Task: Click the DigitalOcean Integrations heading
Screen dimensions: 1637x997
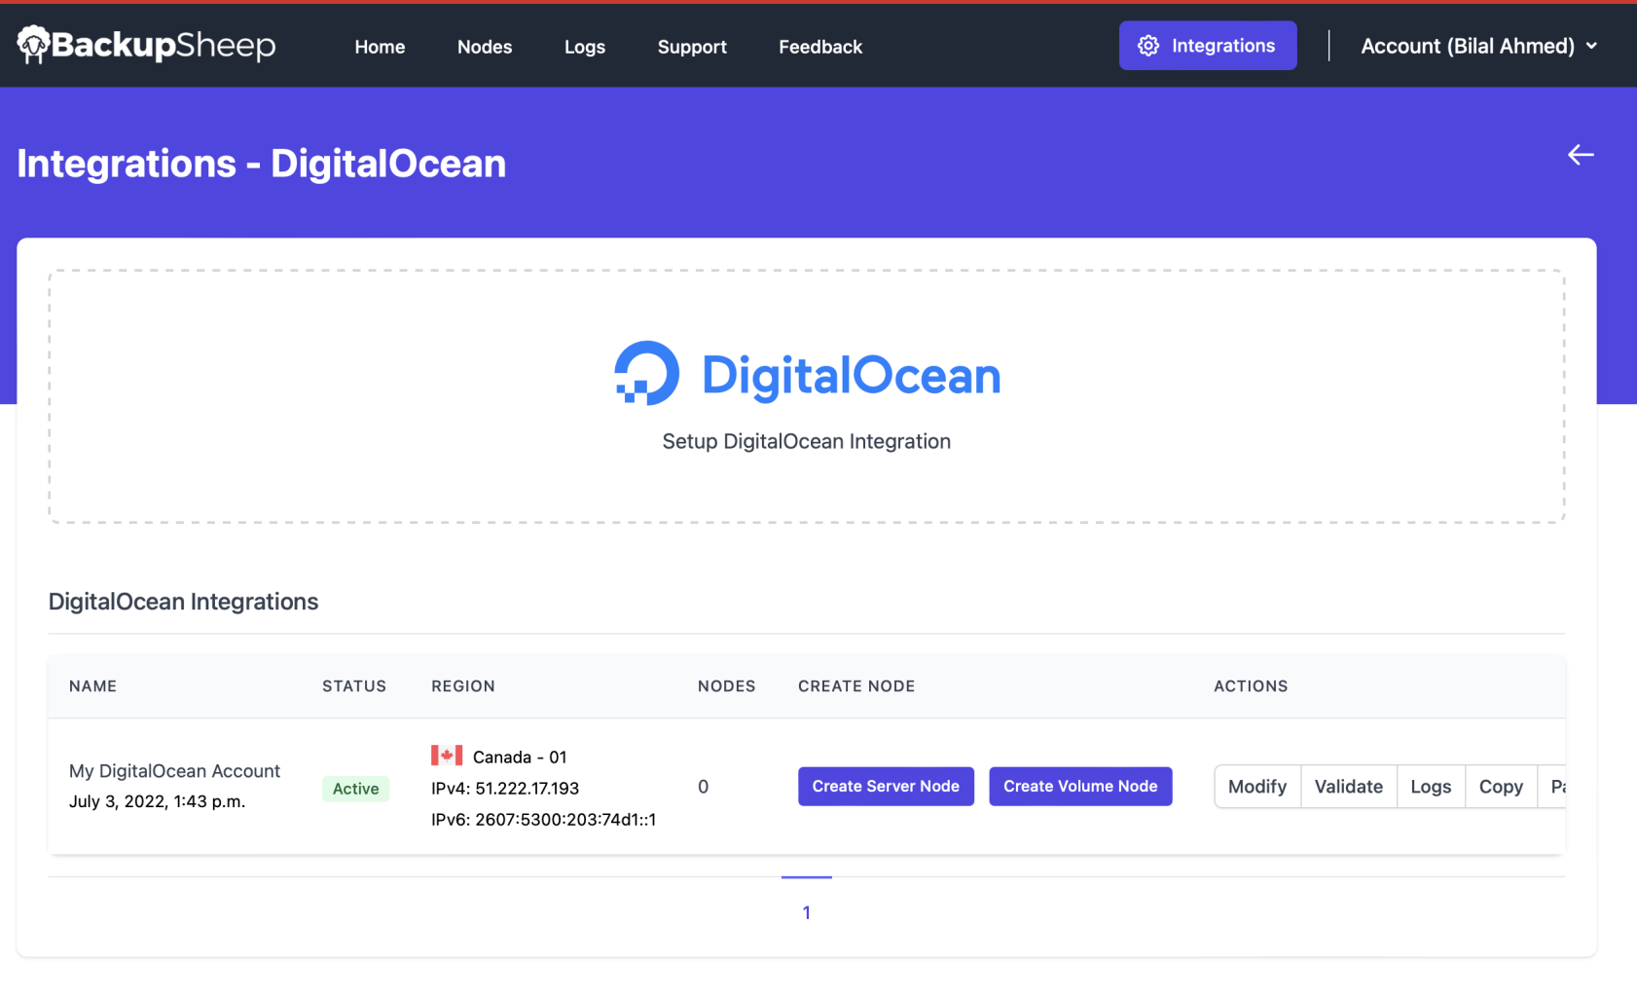Action: (184, 602)
